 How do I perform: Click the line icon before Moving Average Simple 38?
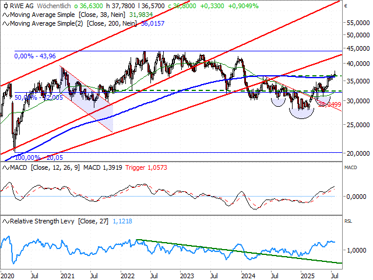pos(6,15)
